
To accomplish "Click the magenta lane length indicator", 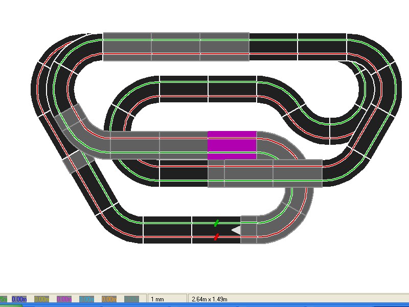I will pos(64,299).
